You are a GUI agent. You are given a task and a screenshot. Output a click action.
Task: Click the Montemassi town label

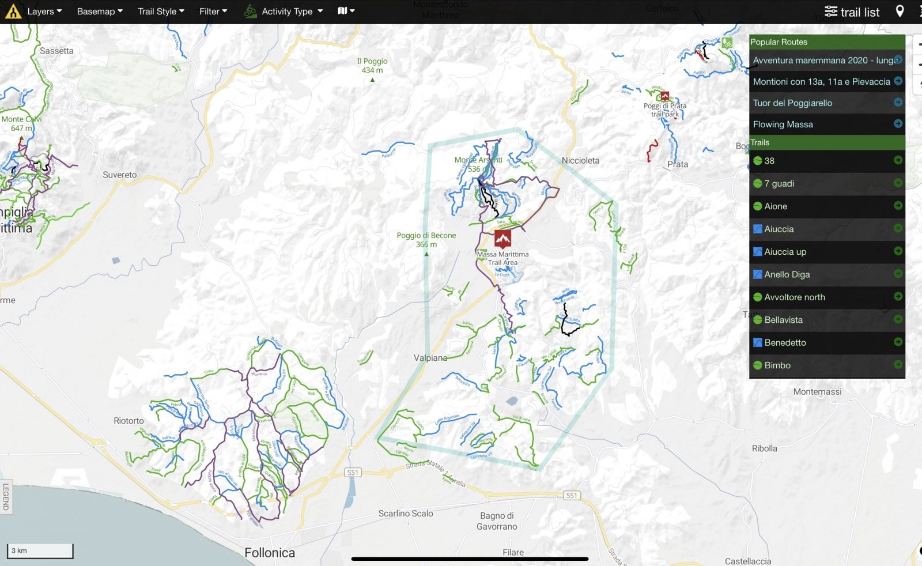tap(817, 392)
